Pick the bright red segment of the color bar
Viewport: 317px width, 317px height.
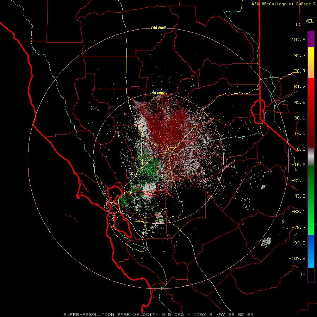tap(311, 113)
